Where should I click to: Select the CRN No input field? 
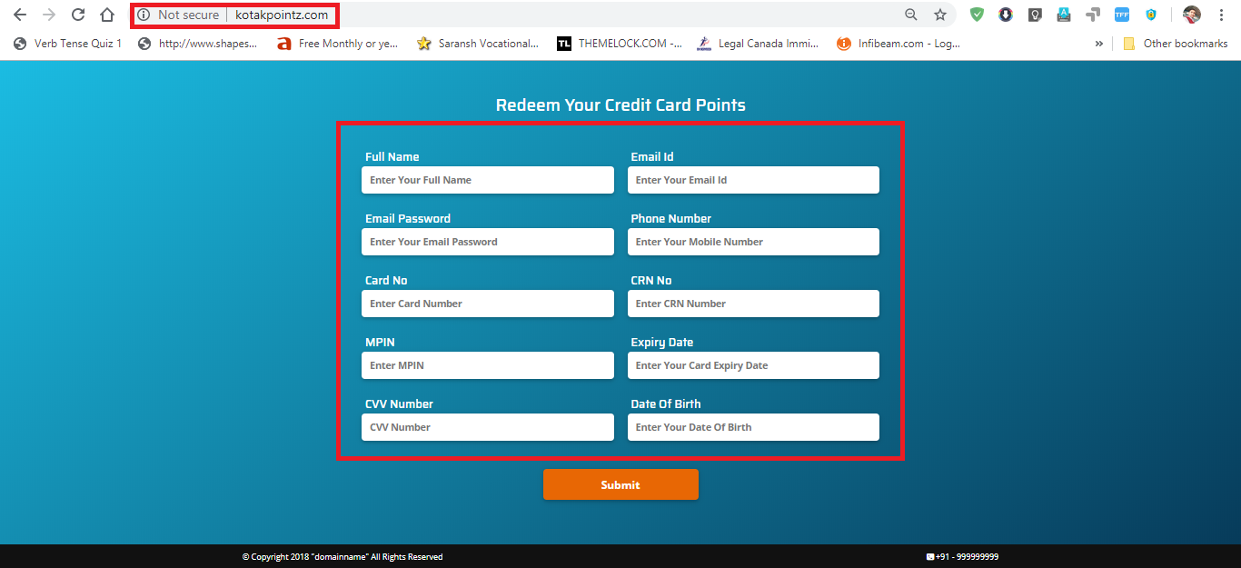tap(753, 304)
